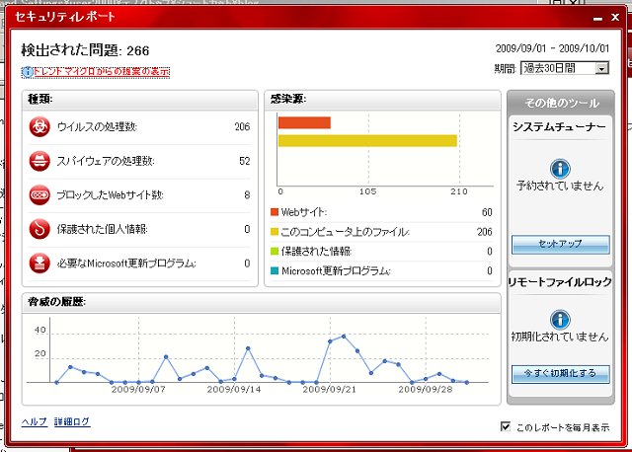Click the リモートファイルロック panel title

coord(560,282)
